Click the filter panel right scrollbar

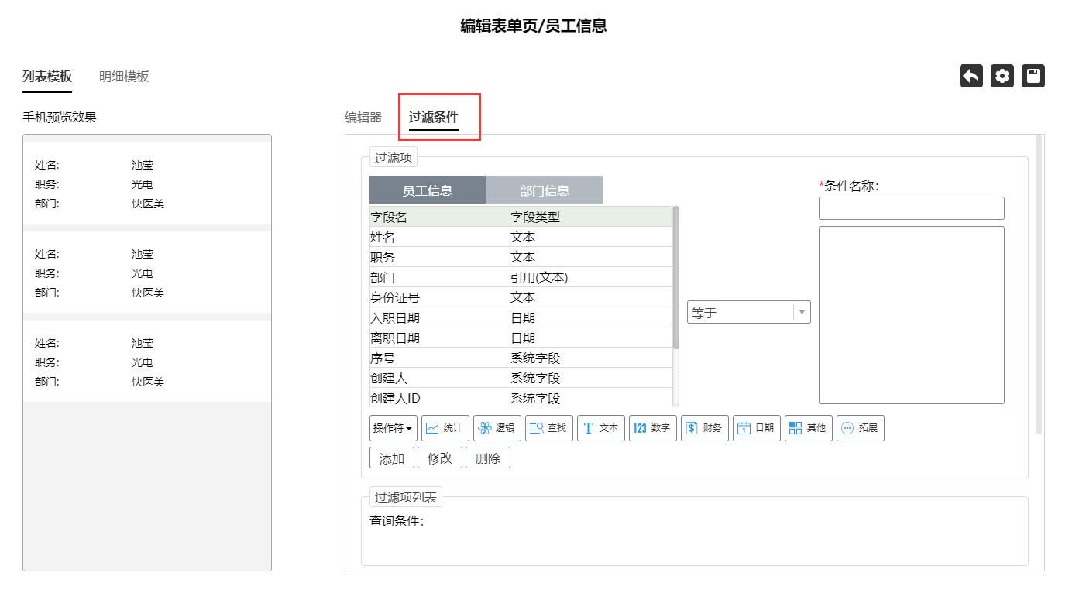pyautogui.click(x=1039, y=284)
